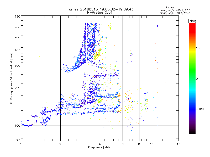Click the '[deg]' colorbar unit label
This screenshot has width=210, height=157.
(193, 21)
